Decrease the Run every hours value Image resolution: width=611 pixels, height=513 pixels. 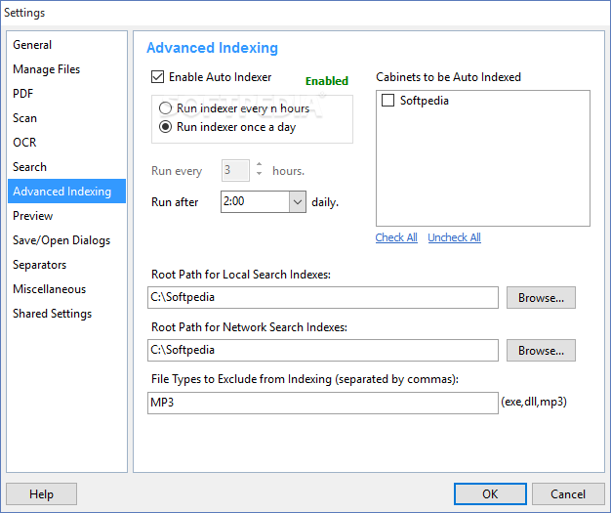click(259, 173)
